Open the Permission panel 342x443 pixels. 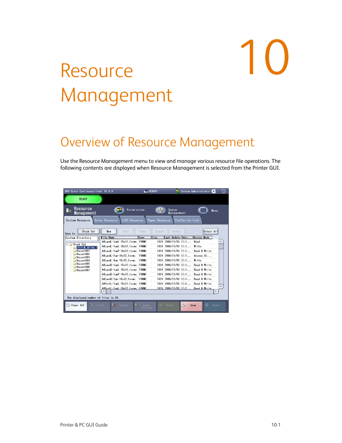(x=119, y=209)
